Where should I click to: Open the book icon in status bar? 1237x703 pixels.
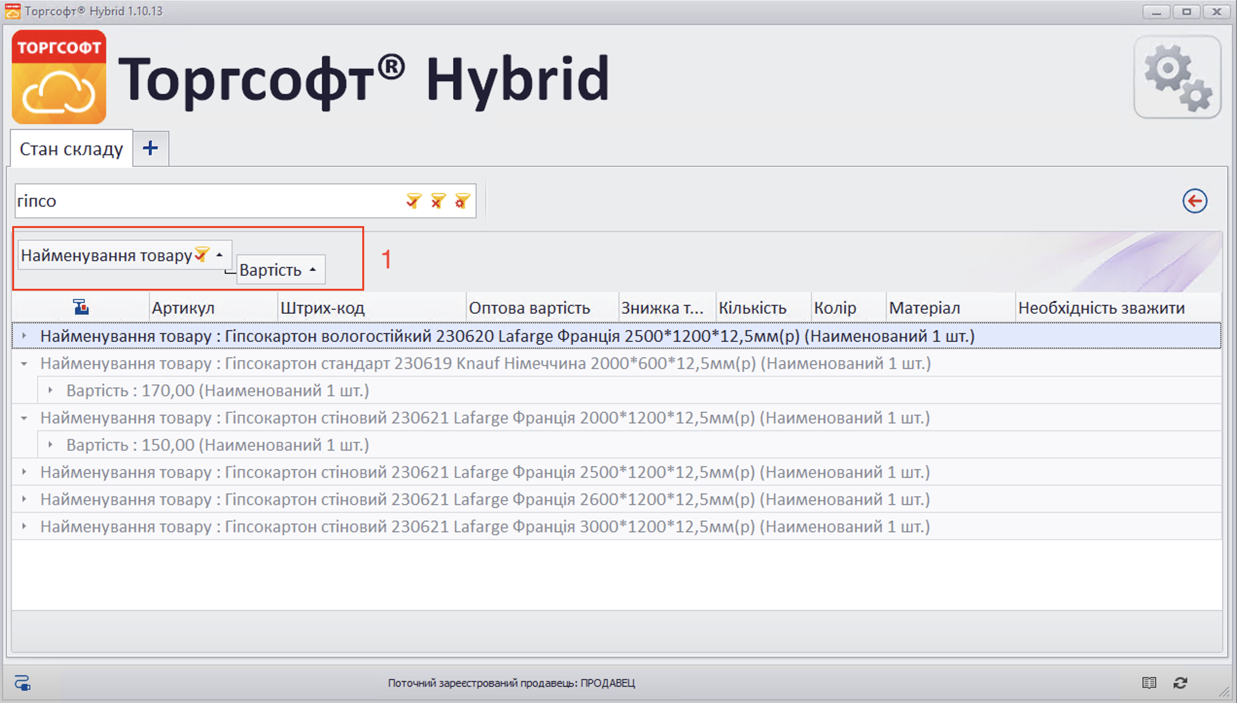click(x=1149, y=683)
